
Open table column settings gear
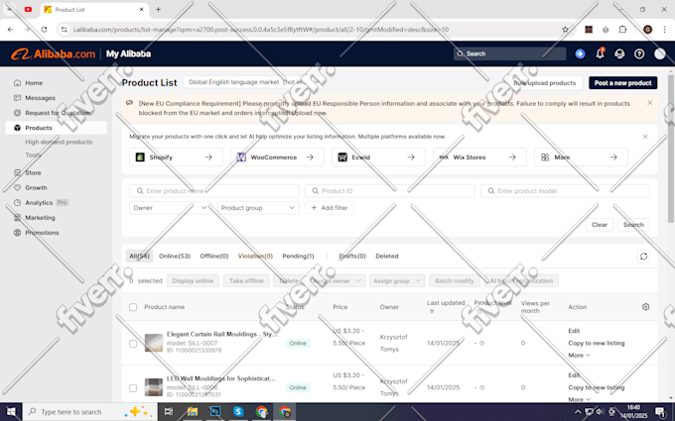(x=645, y=307)
